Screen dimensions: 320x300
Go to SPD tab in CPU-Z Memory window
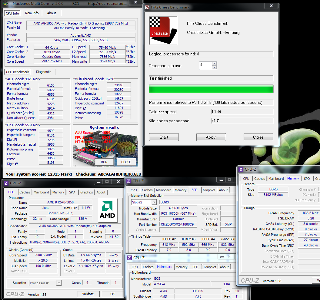coord(307,178)
